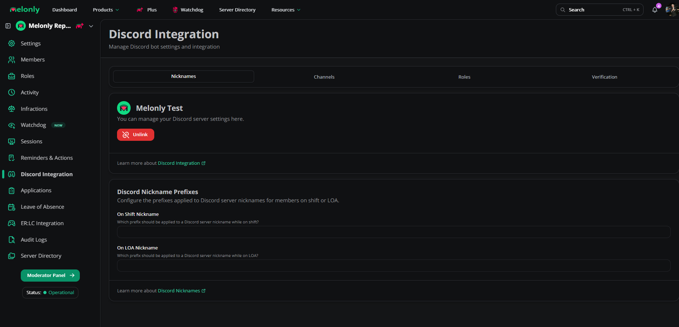679x327 pixels.
Task: Click the Watchdog icon in top nav
Action: (x=175, y=10)
